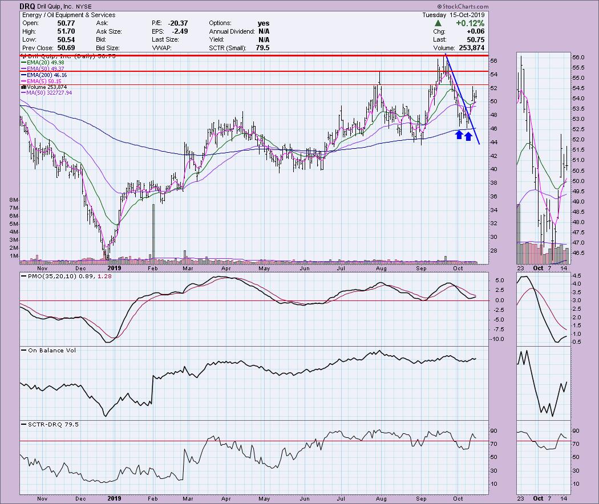Click the Volume 253,874 legend entry in the chart

tap(43, 87)
